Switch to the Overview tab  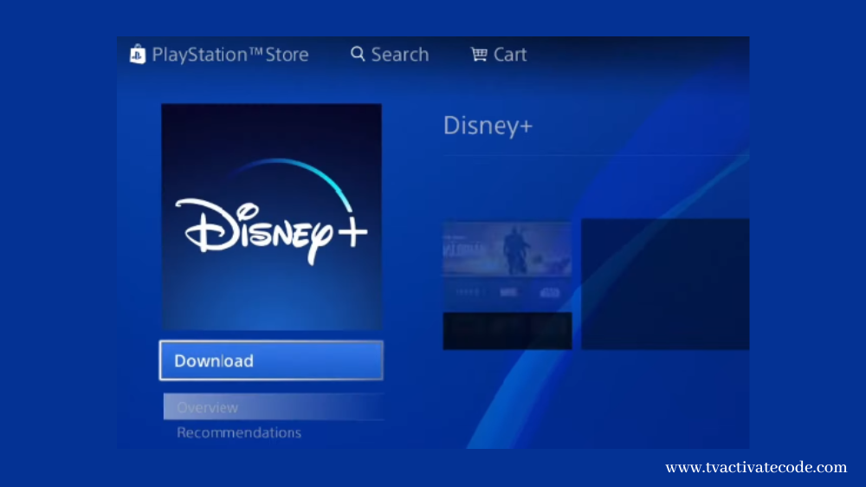pyautogui.click(x=274, y=407)
